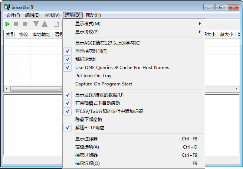Open 文件(F) menu
The height and width of the screenshot is (169, 243).
tap(13, 15)
